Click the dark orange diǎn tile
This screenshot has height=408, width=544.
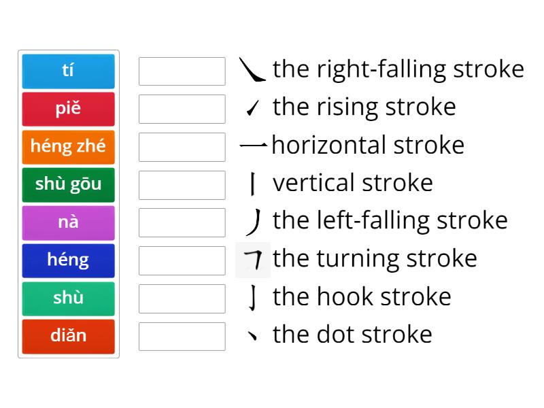click(68, 336)
